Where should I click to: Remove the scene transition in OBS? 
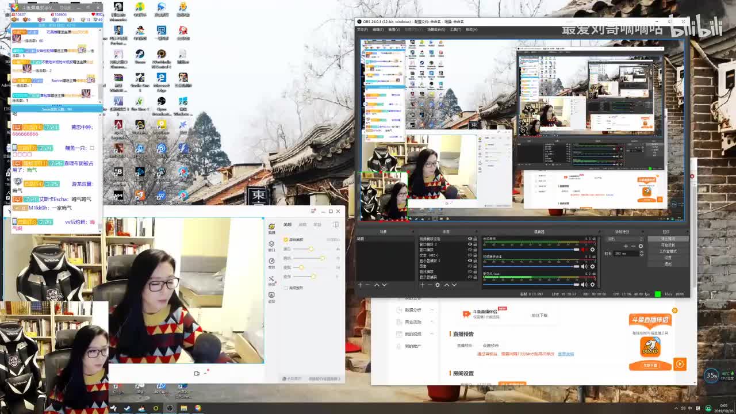point(634,246)
